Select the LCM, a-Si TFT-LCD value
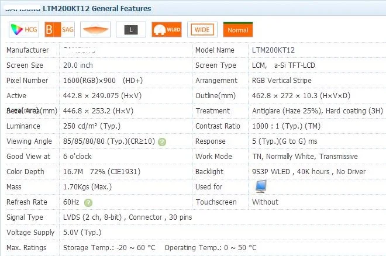 coord(284,65)
